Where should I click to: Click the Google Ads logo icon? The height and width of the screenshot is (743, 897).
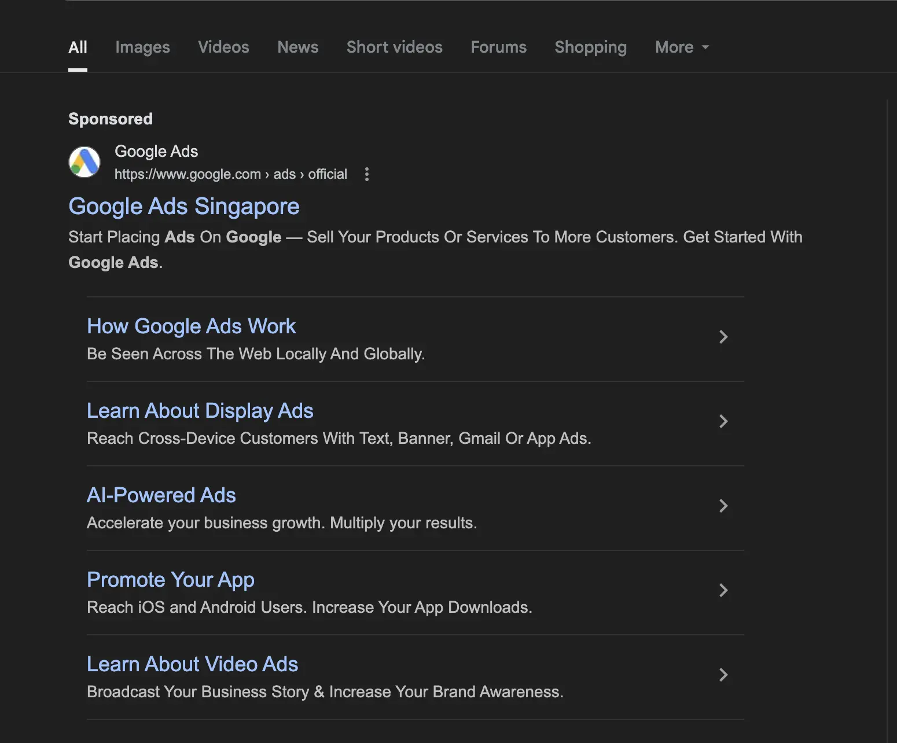[84, 162]
